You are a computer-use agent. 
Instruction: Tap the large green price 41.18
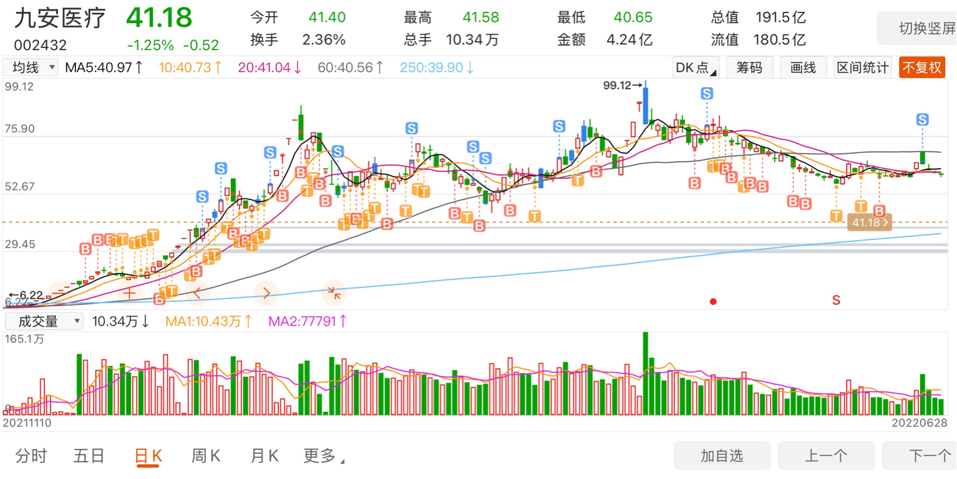[x=159, y=17]
